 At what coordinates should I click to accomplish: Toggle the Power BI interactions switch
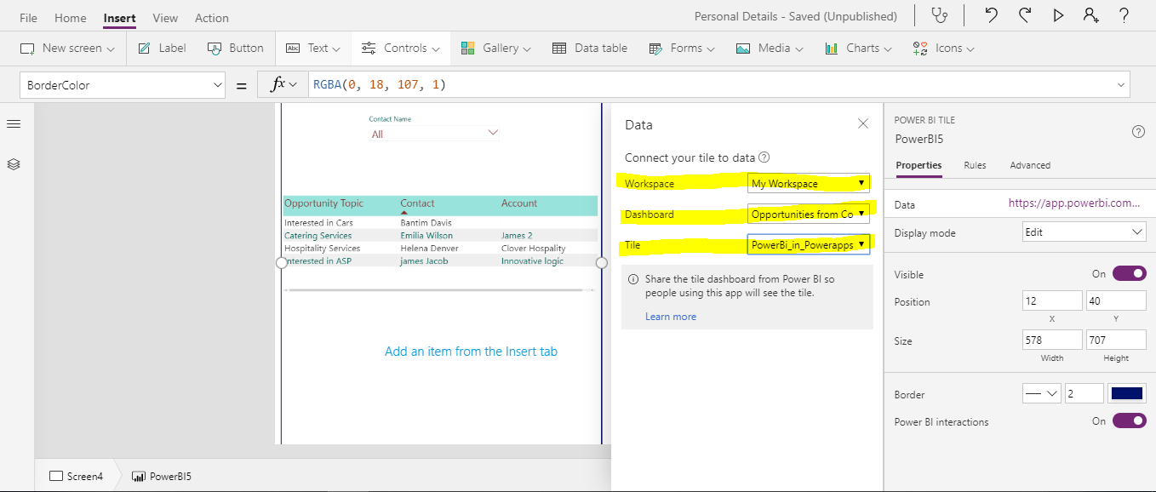click(1129, 420)
